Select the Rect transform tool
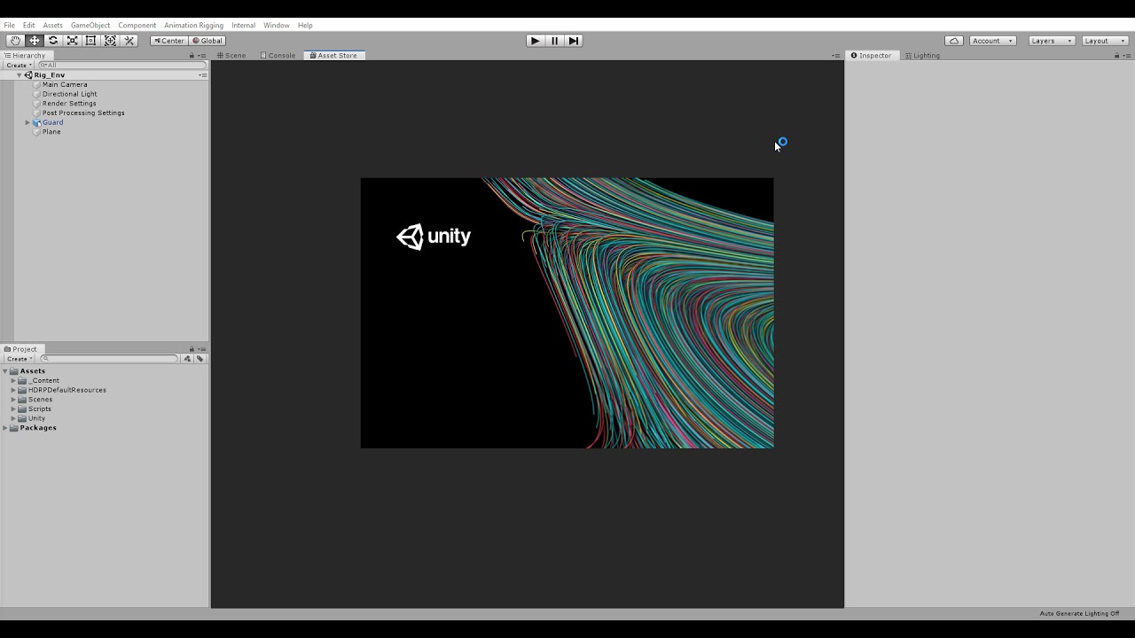The image size is (1135, 638). [91, 41]
